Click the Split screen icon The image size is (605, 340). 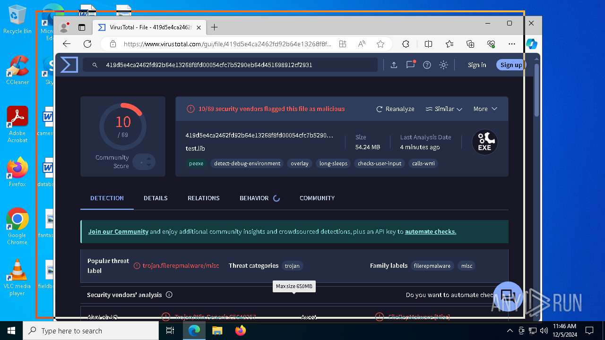(428, 44)
